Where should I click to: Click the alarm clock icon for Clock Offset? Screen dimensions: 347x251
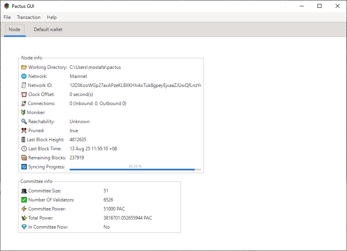click(x=24, y=94)
